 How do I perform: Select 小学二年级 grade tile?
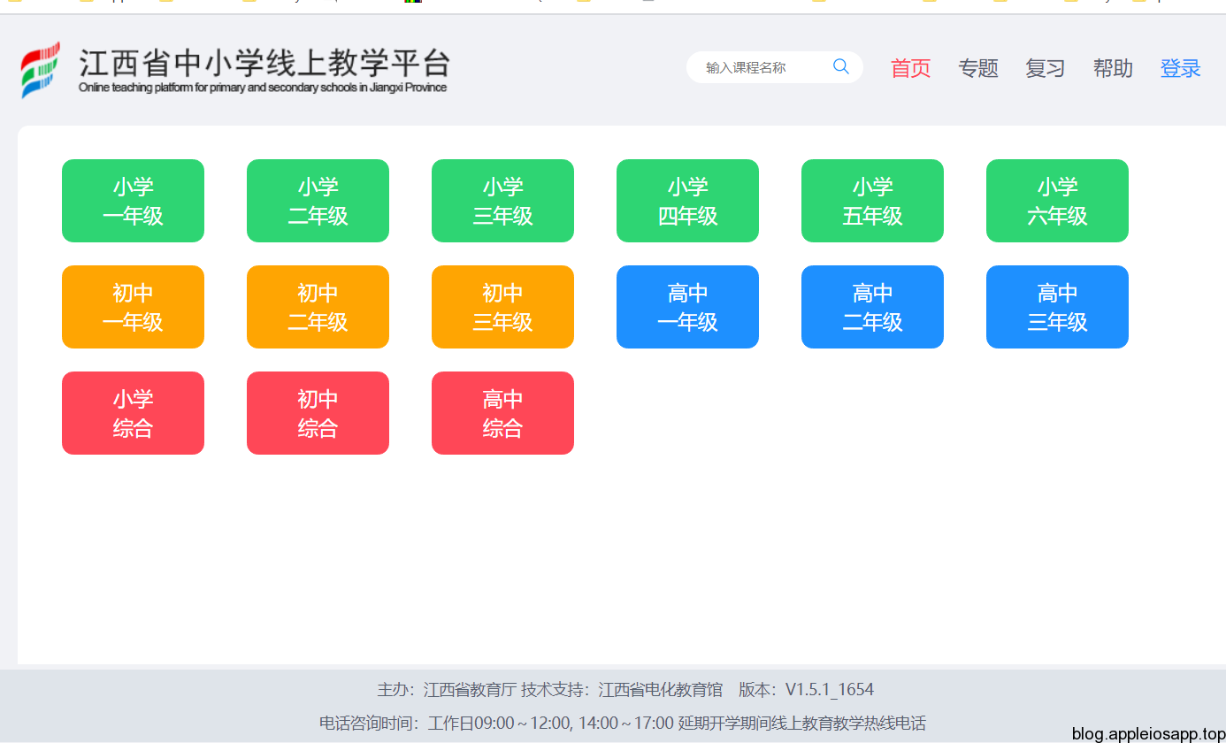(318, 201)
